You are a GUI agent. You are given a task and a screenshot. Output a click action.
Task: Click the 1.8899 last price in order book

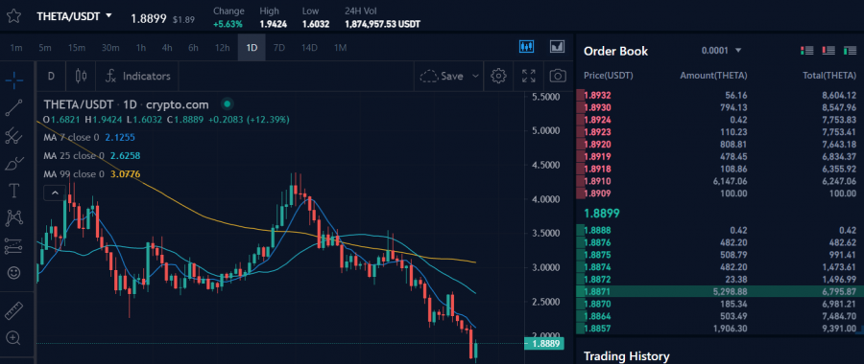(x=602, y=213)
